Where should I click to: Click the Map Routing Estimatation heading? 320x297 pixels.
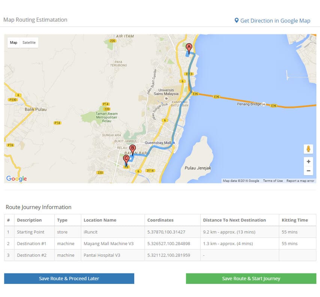(x=35, y=20)
